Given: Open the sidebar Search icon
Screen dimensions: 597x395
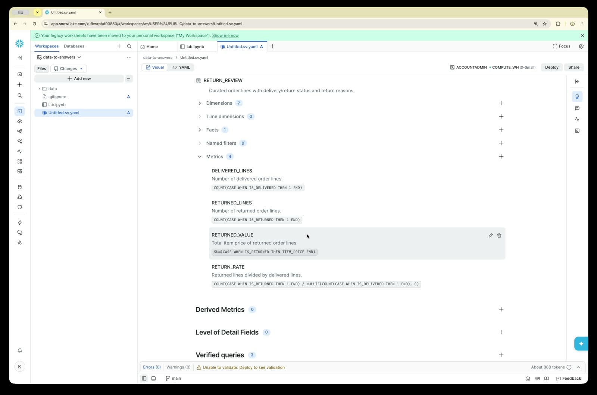Looking at the screenshot, I should (x=20, y=95).
